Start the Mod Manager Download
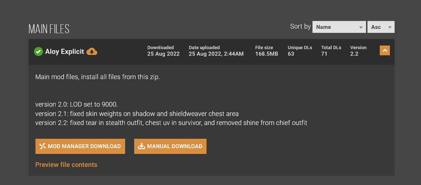This screenshot has width=421, height=185. click(x=80, y=146)
